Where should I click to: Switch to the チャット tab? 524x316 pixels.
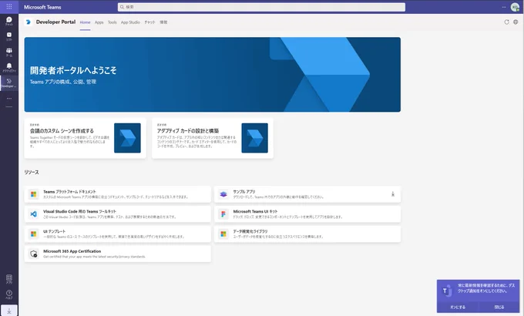149,22
